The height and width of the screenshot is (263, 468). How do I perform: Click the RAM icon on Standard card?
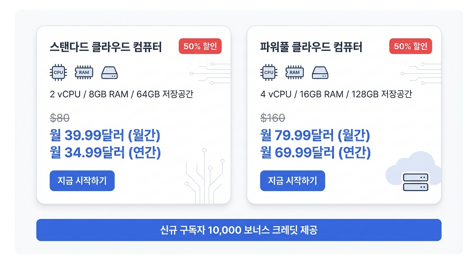point(84,72)
